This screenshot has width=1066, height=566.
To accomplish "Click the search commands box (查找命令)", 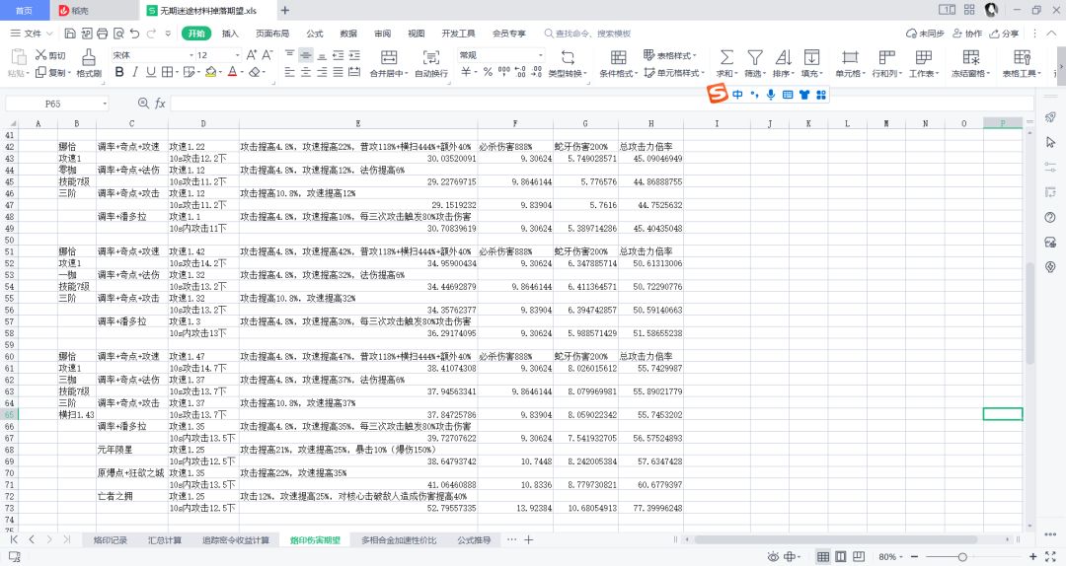I will 588,34.
